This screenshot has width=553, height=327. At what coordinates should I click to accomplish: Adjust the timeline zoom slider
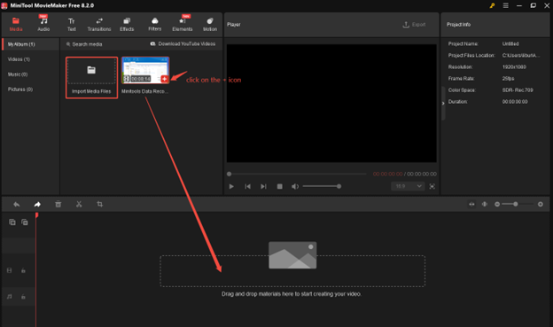pos(518,204)
